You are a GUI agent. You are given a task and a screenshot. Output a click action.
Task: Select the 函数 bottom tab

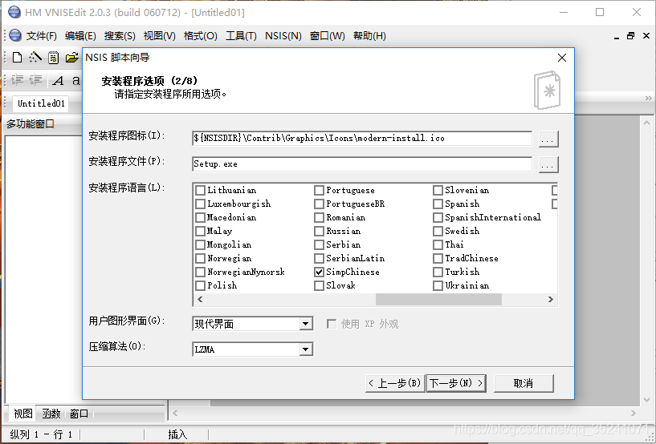51,414
